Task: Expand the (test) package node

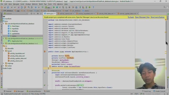Action: pyautogui.click(x=3, y=43)
